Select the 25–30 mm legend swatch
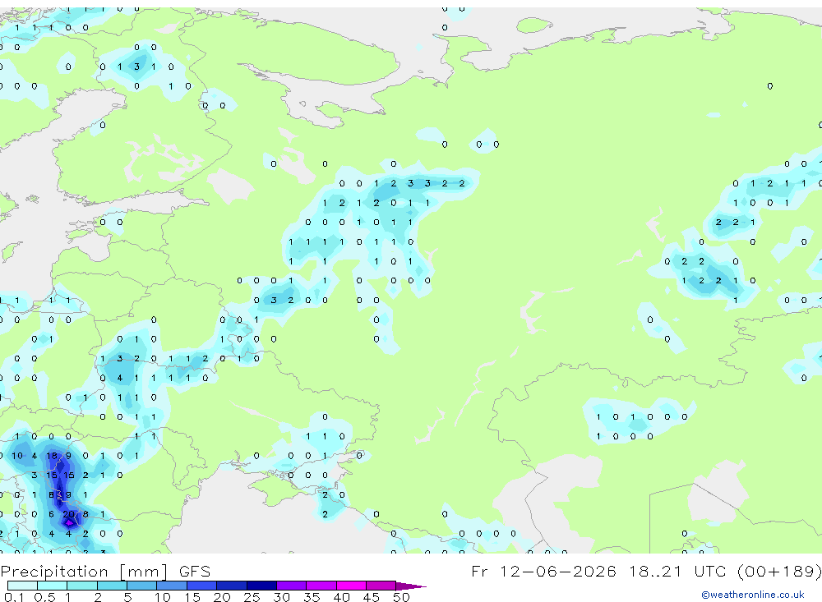 pos(261,586)
